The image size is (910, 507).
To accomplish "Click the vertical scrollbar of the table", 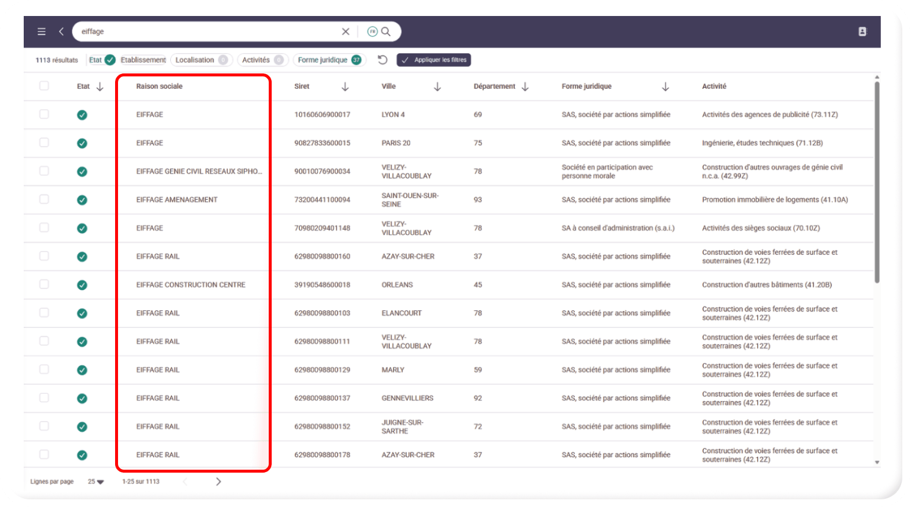I will point(876,184).
